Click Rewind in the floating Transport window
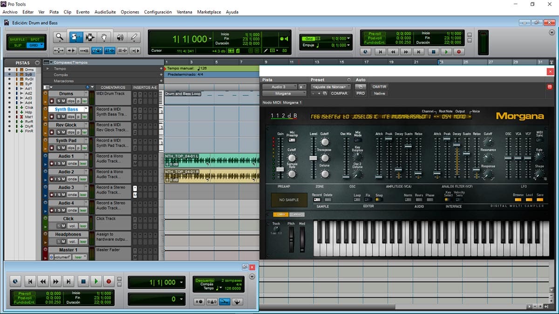Viewport: 559px width, 314px height. pos(43,281)
